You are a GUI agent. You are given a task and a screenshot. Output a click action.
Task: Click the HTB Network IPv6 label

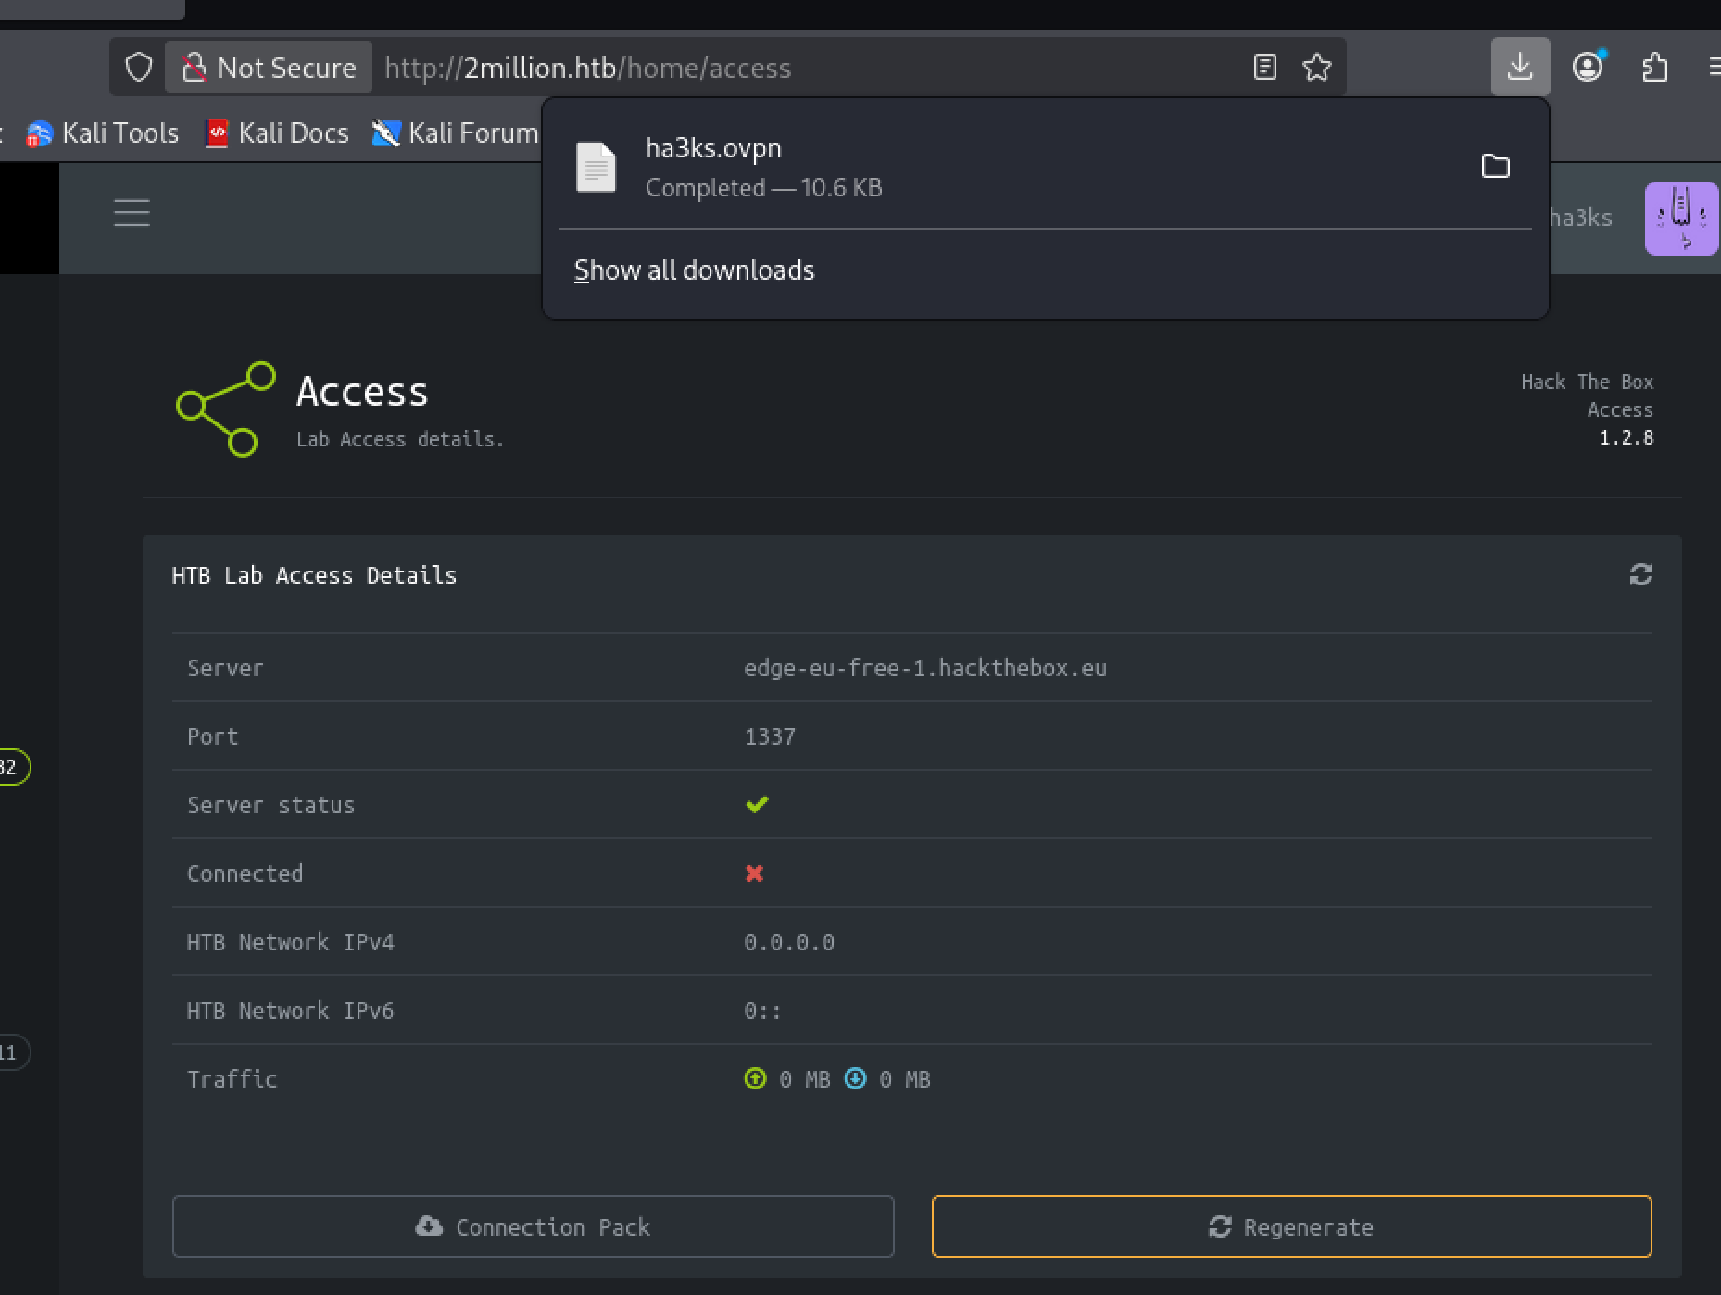tap(290, 1011)
